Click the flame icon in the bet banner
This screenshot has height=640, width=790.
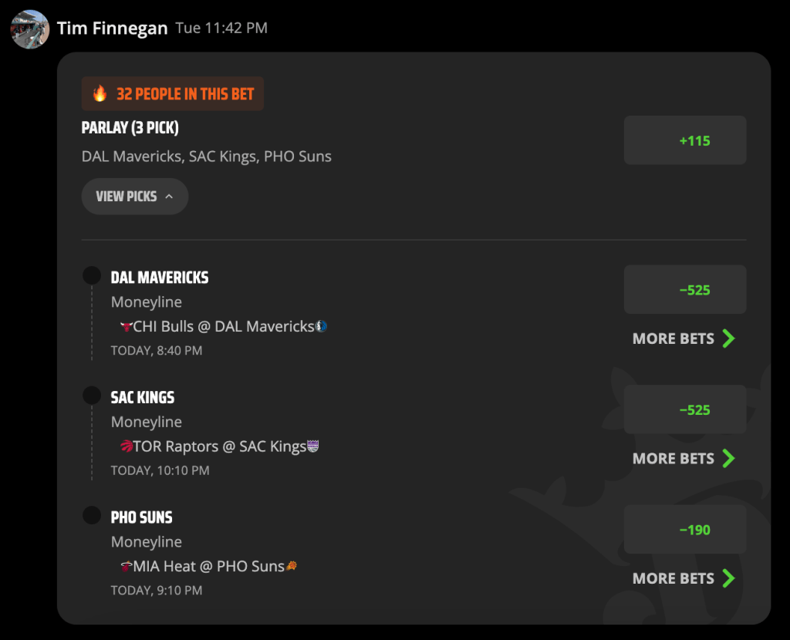click(100, 93)
